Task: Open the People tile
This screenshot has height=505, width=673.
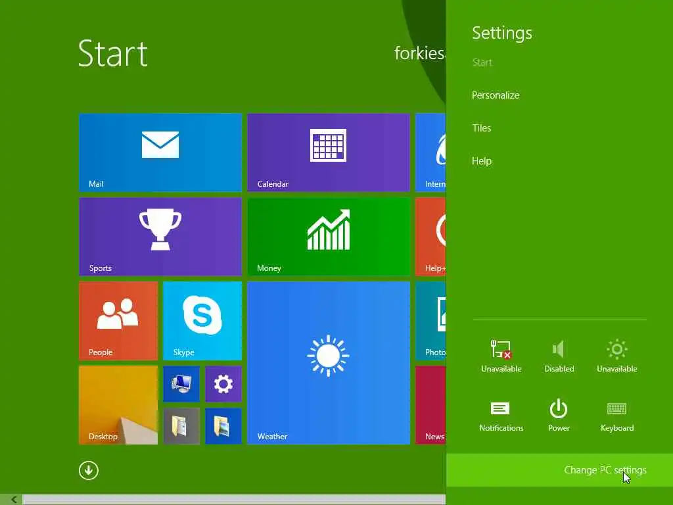Action: 118,320
